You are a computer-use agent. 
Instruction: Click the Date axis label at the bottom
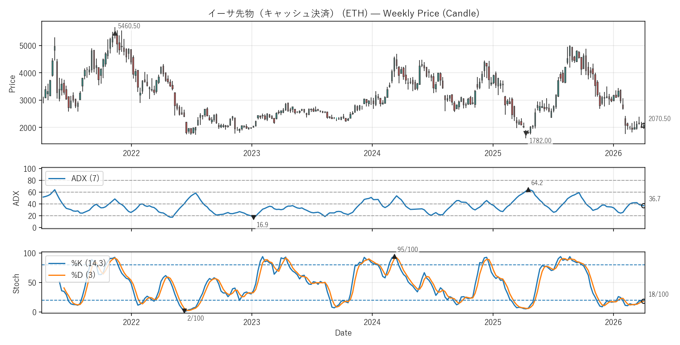click(x=343, y=333)
